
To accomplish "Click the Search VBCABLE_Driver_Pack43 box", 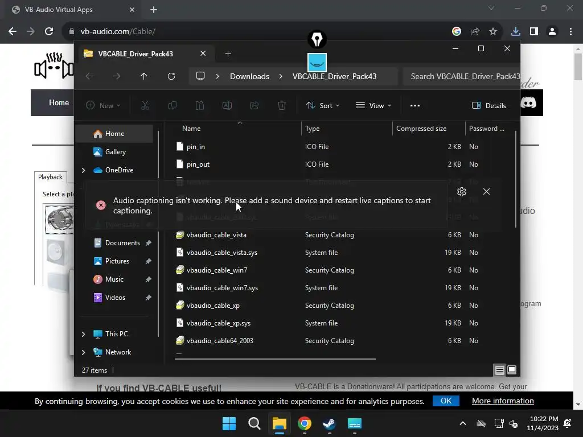I will click(x=461, y=76).
